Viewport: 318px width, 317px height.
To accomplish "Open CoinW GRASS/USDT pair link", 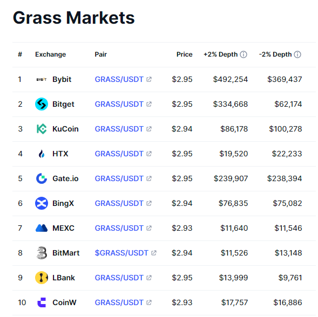I will pyautogui.click(x=119, y=302).
